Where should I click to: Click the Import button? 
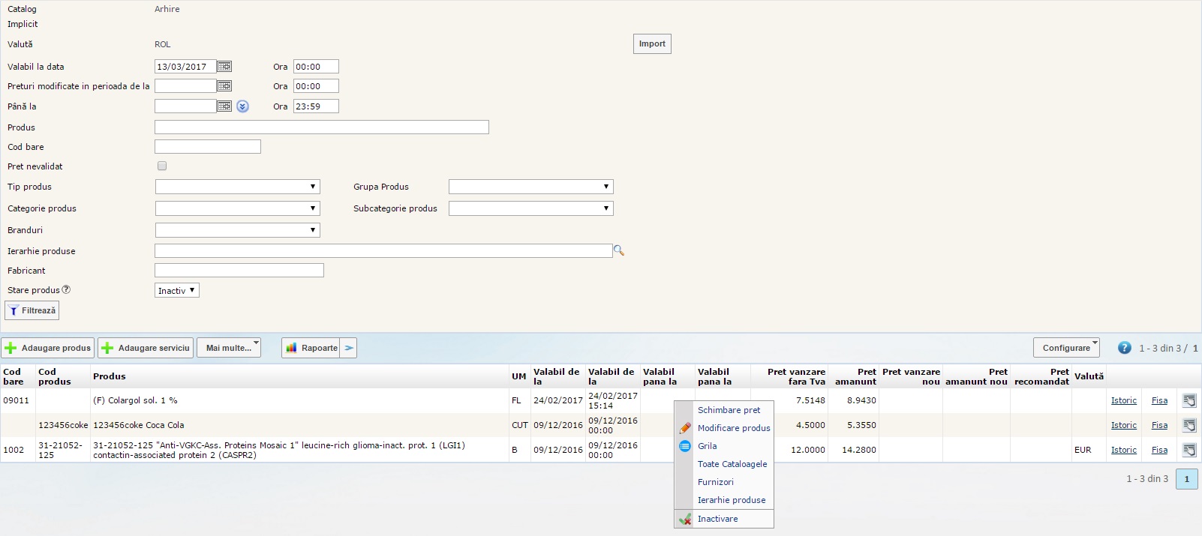click(652, 43)
